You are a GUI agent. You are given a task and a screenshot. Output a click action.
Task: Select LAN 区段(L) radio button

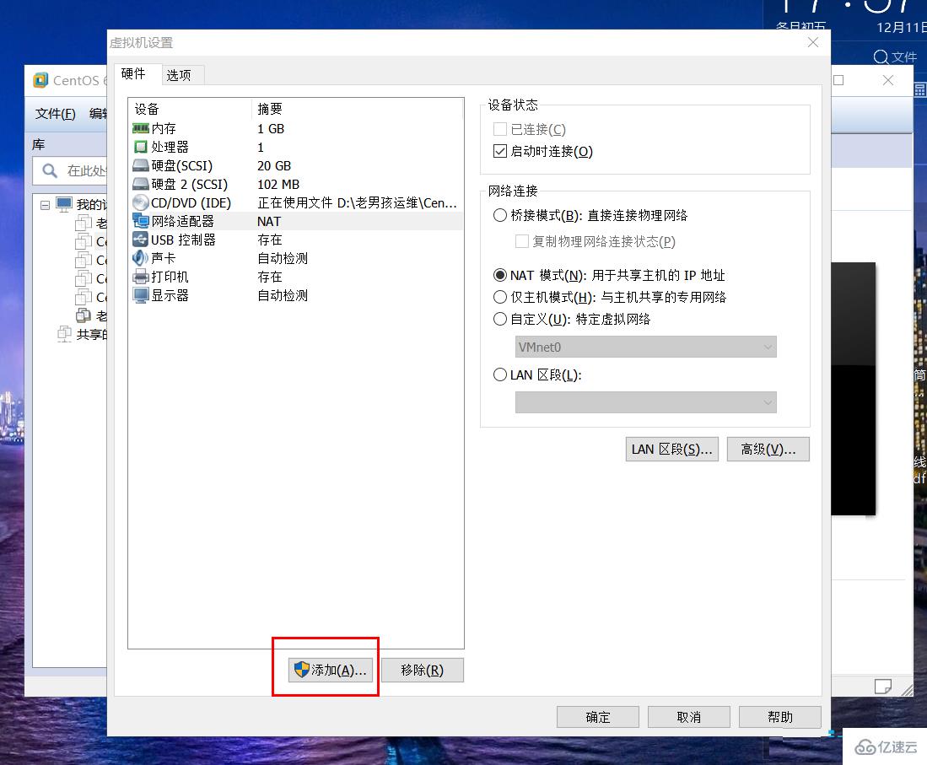pyautogui.click(x=500, y=374)
